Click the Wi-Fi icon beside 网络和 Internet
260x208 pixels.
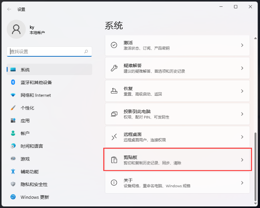tap(13, 95)
